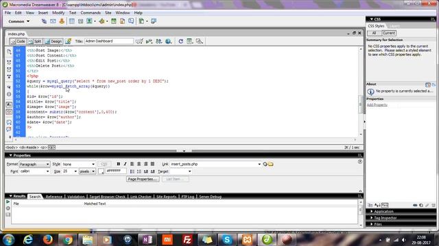Insert an Email Link from the toolbar

click(x=53, y=21)
